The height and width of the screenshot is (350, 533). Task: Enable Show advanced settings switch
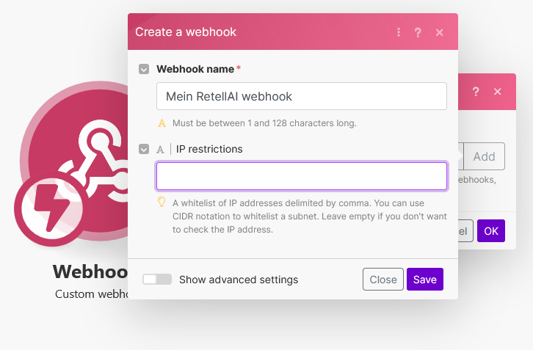pos(157,280)
